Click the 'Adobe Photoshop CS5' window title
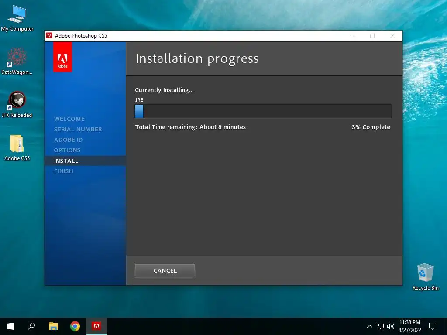The width and height of the screenshot is (447, 335). pyautogui.click(x=81, y=36)
